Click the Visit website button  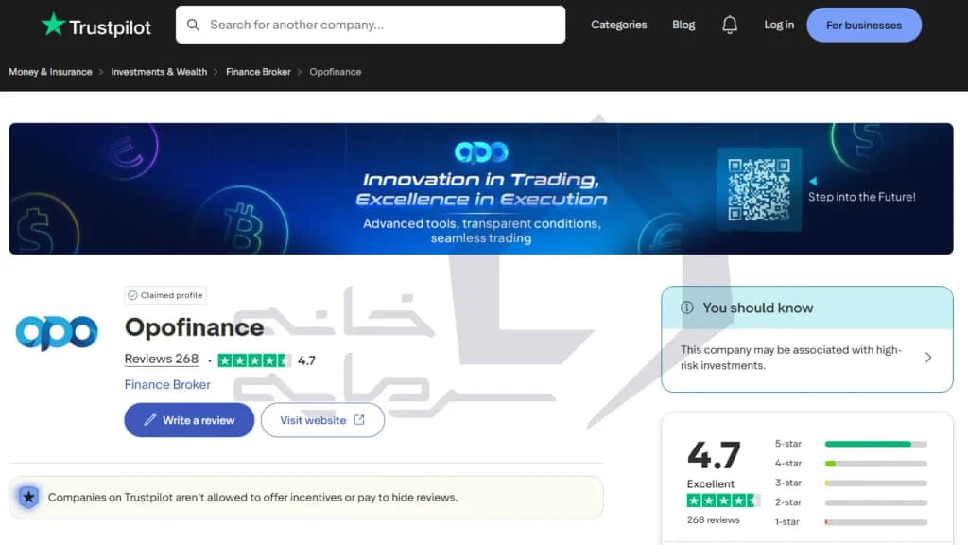(x=322, y=420)
